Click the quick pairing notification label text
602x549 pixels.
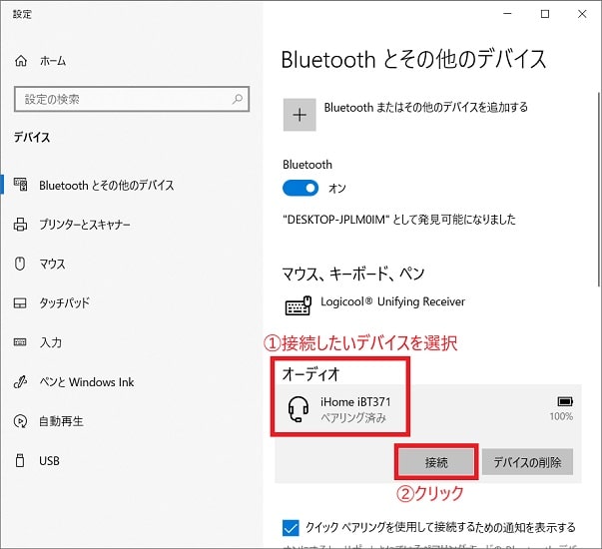(440, 528)
